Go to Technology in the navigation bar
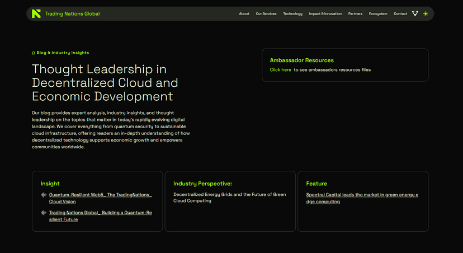 point(292,13)
